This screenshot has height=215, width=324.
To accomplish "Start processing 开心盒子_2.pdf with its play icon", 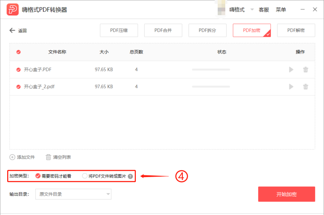I will tap(291, 86).
